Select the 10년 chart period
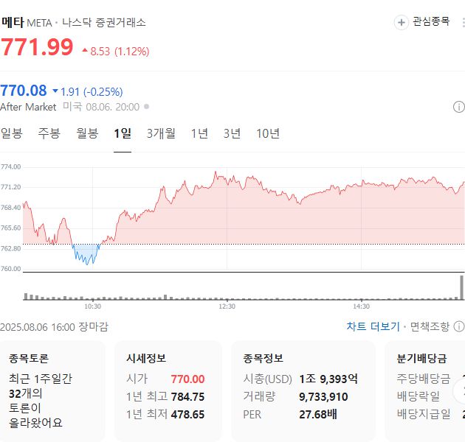This screenshot has width=465, height=442. click(268, 133)
